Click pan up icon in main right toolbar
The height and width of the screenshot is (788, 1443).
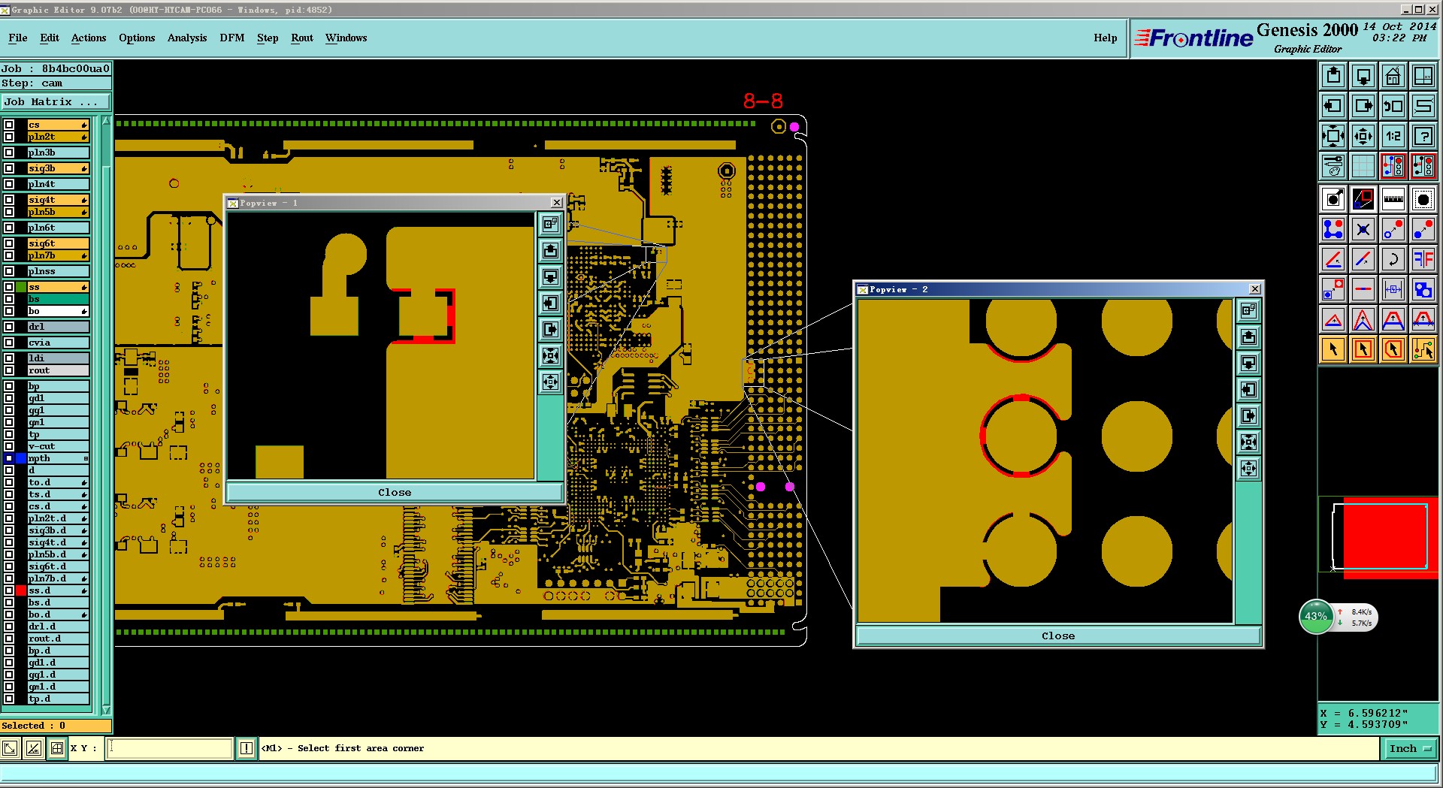point(1333,76)
